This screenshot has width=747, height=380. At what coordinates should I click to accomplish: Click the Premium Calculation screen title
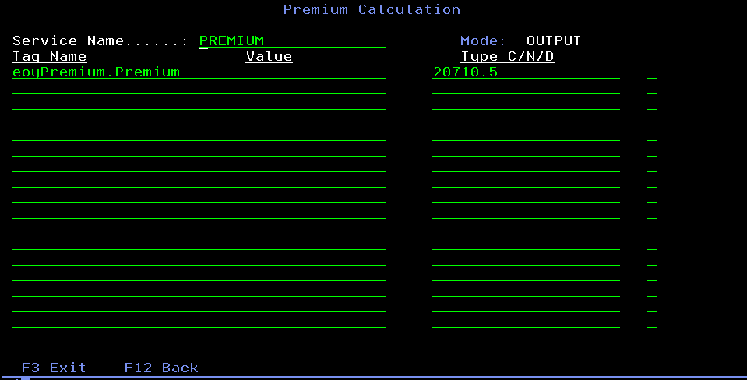pyautogui.click(x=372, y=10)
